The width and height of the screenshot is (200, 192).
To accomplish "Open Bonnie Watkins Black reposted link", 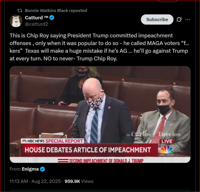I will (56, 10).
